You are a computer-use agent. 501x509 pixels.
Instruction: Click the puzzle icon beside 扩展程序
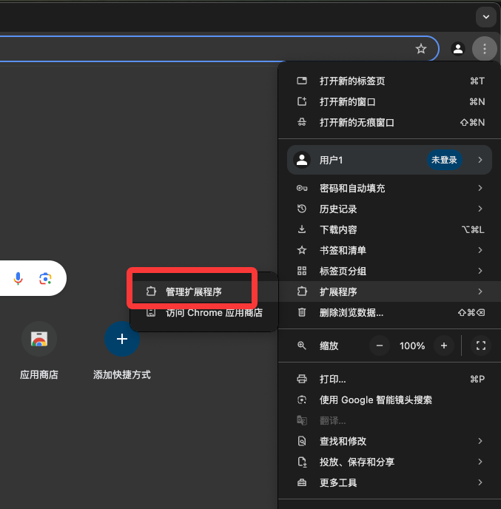coord(302,291)
